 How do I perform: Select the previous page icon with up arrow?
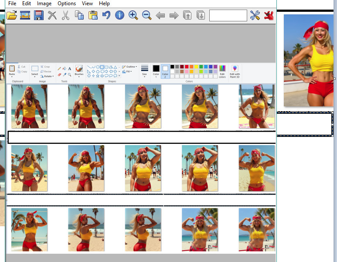coord(187,15)
